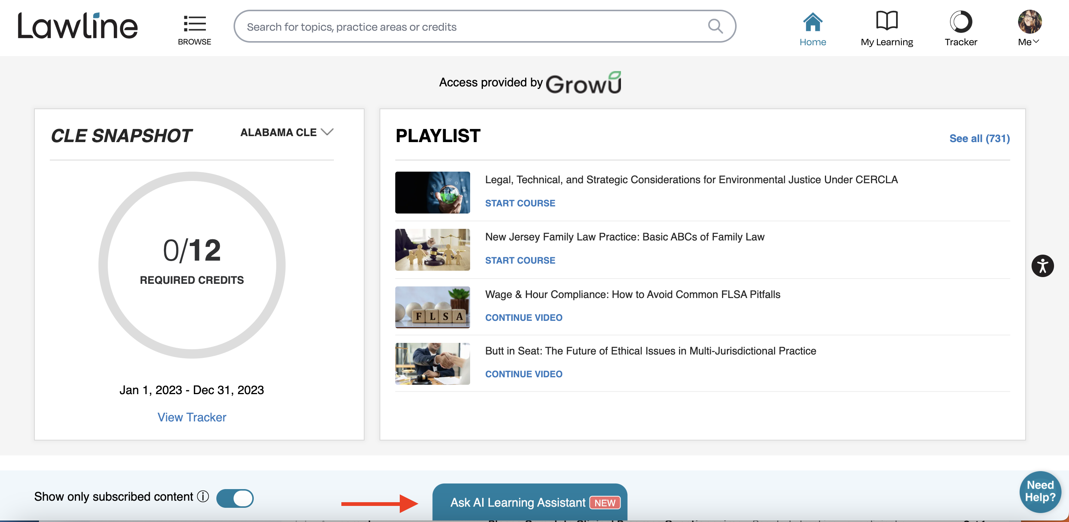The image size is (1069, 522).
Task: Go to Home via house icon
Action: coord(812,22)
